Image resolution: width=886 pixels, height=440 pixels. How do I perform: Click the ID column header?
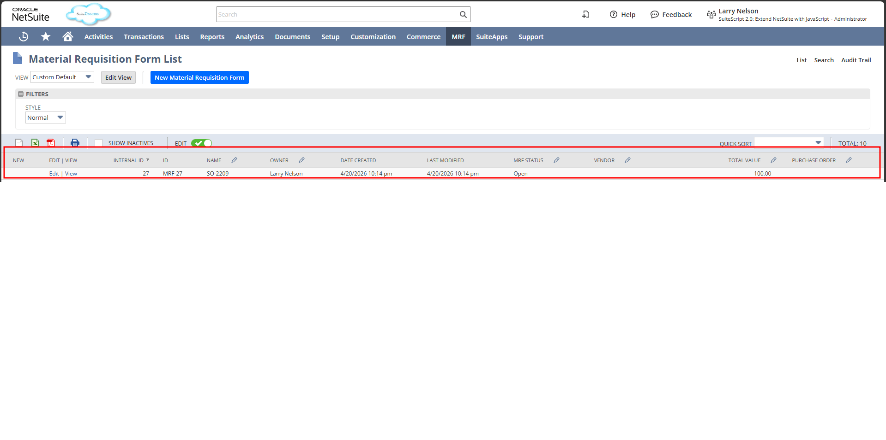165,160
